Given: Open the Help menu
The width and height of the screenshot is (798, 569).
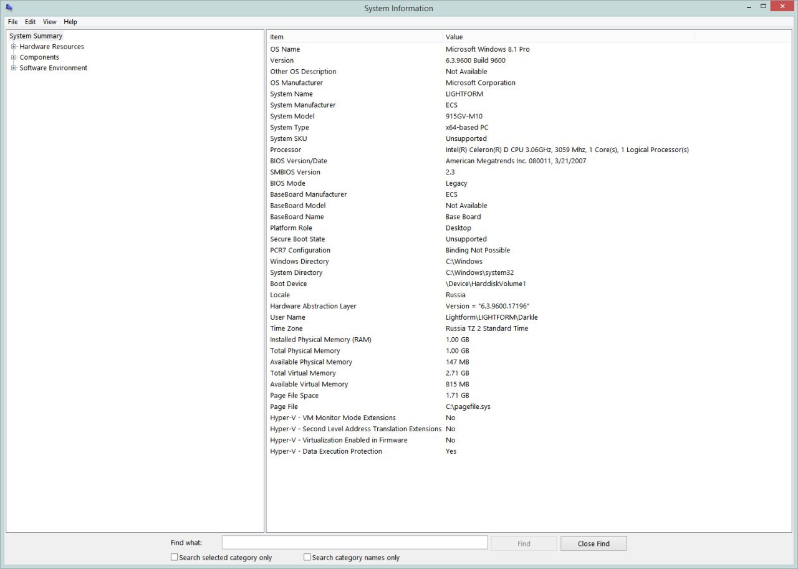Looking at the screenshot, I should [70, 22].
